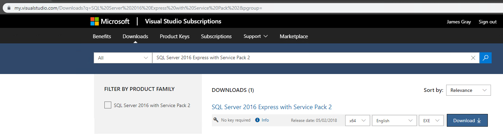The width and height of the screenshot is (503, 137).
Task: Clear the search text with X icon
Action: (x=473, y=58)
